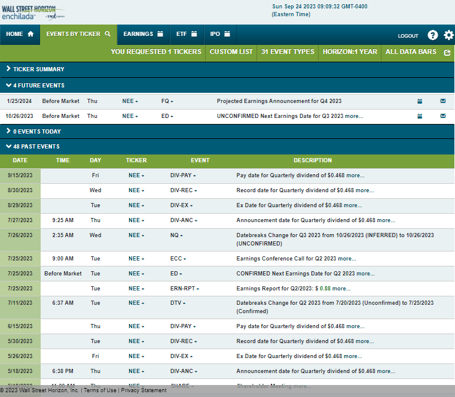The image size is (455, 397).
Task: Email the 1/25/2024 projected earnings event
Action: pos(443,101)
